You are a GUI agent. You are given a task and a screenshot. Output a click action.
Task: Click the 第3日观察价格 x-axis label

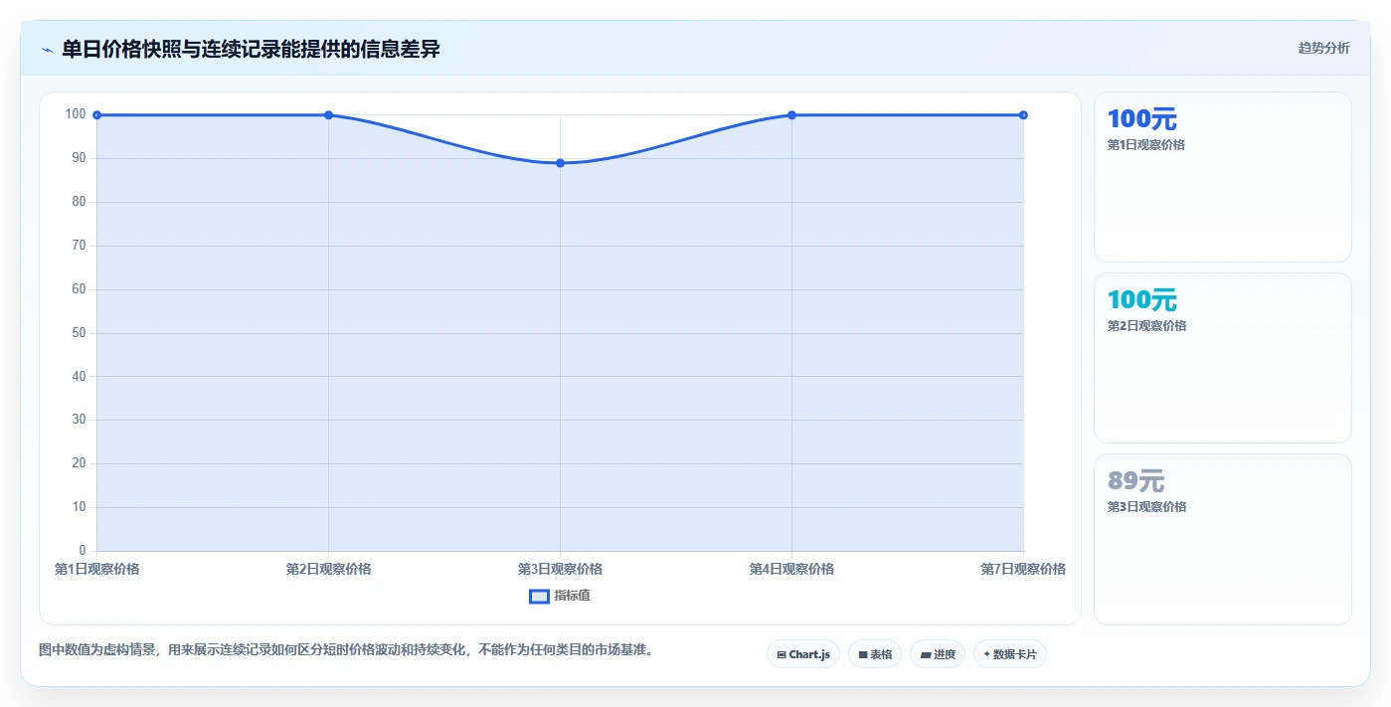560,570
